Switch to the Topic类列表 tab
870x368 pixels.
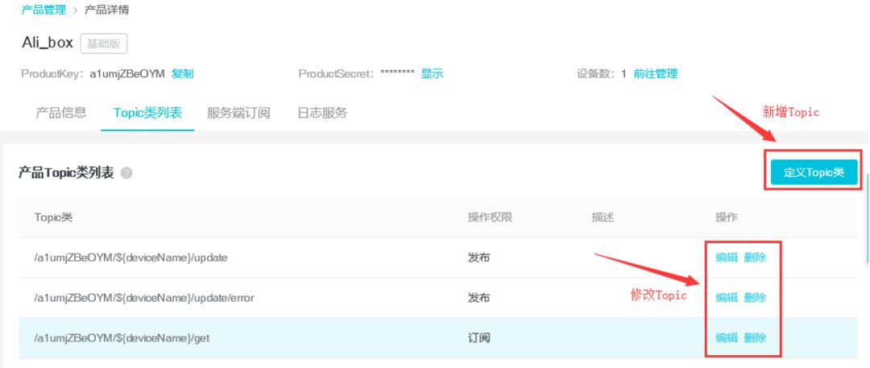pos(147,113)
